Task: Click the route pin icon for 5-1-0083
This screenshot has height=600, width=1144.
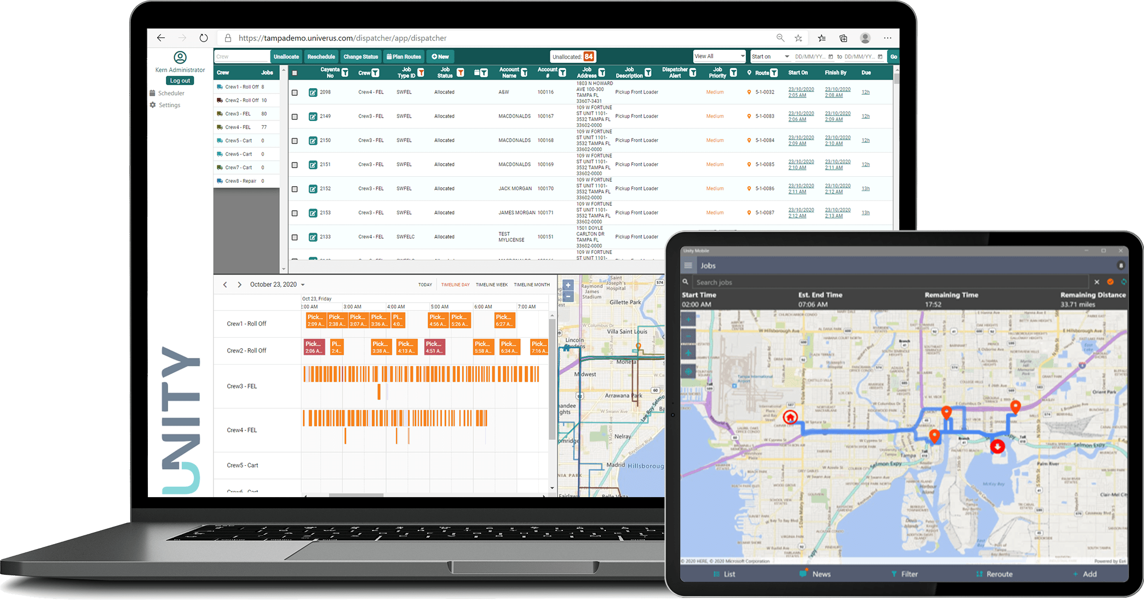Action: tap(749, 116)
